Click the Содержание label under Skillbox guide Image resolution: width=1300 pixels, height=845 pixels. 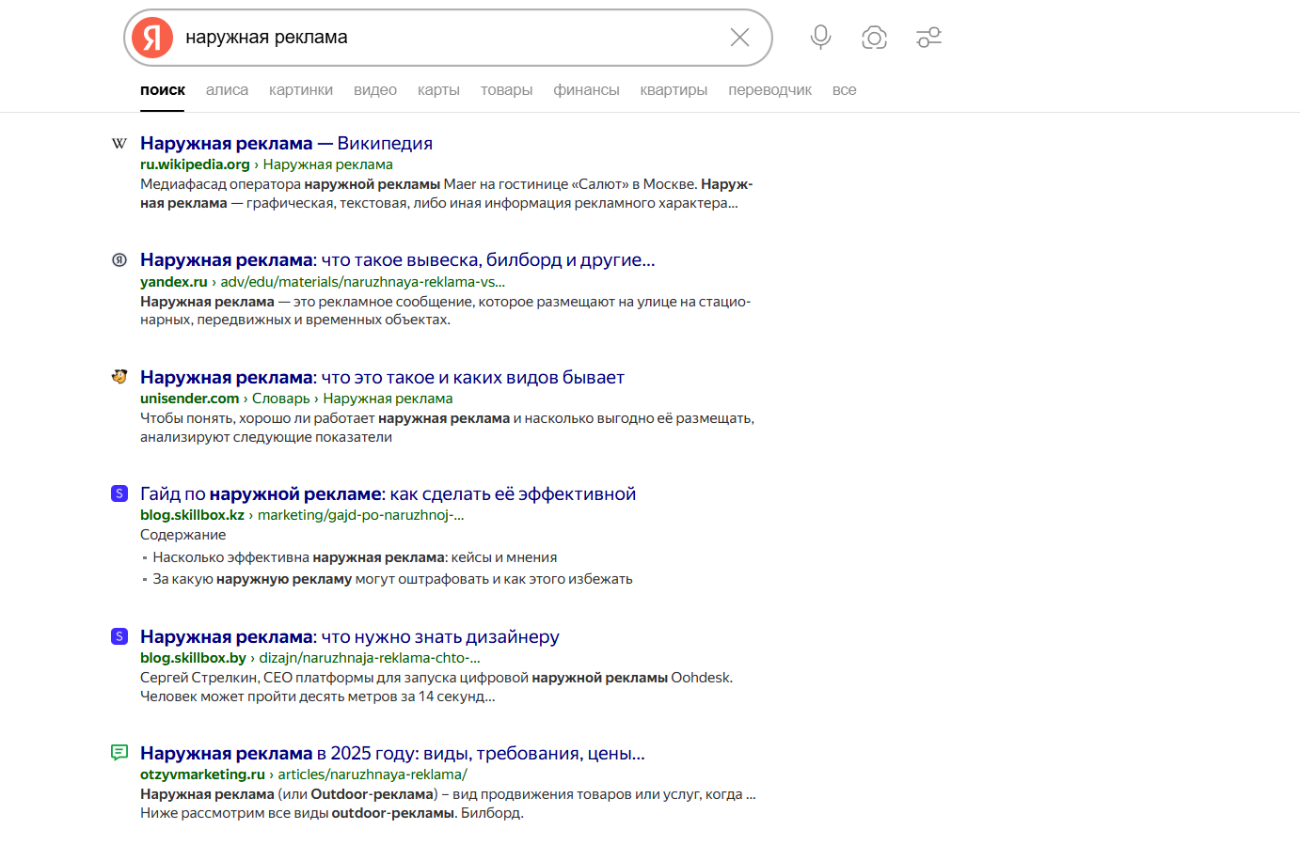183,535
